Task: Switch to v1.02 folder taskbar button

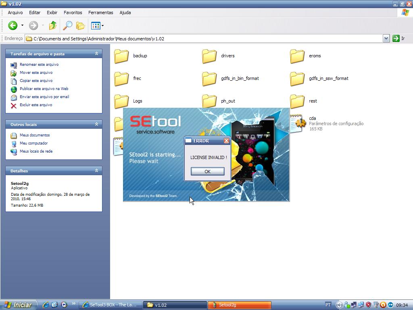Action: coord(175,305)
